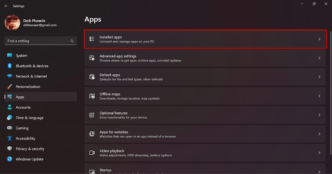Screen dimensions: 332x174
Task: Expand the Optional features chevron
Action: (x=319, y=115)
